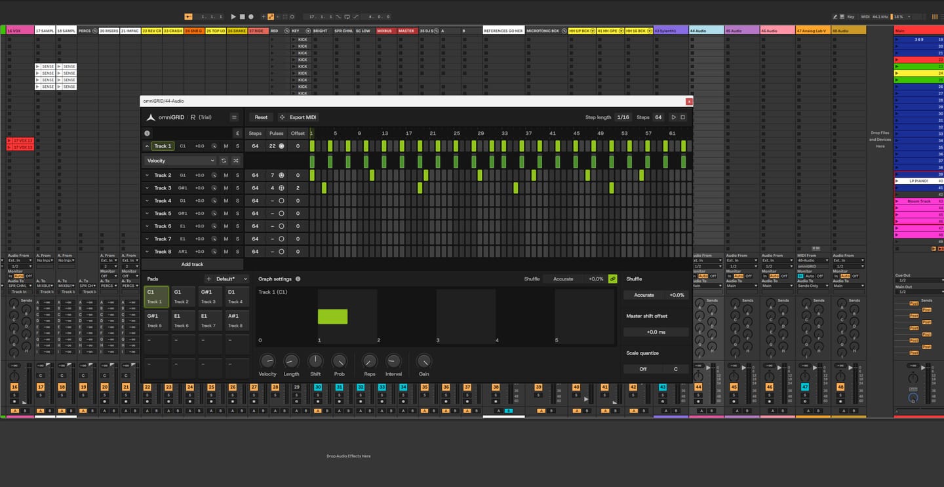Click the Master shift offset +0.0 ms field
The image size is (944, 487).
pos(656,332)
